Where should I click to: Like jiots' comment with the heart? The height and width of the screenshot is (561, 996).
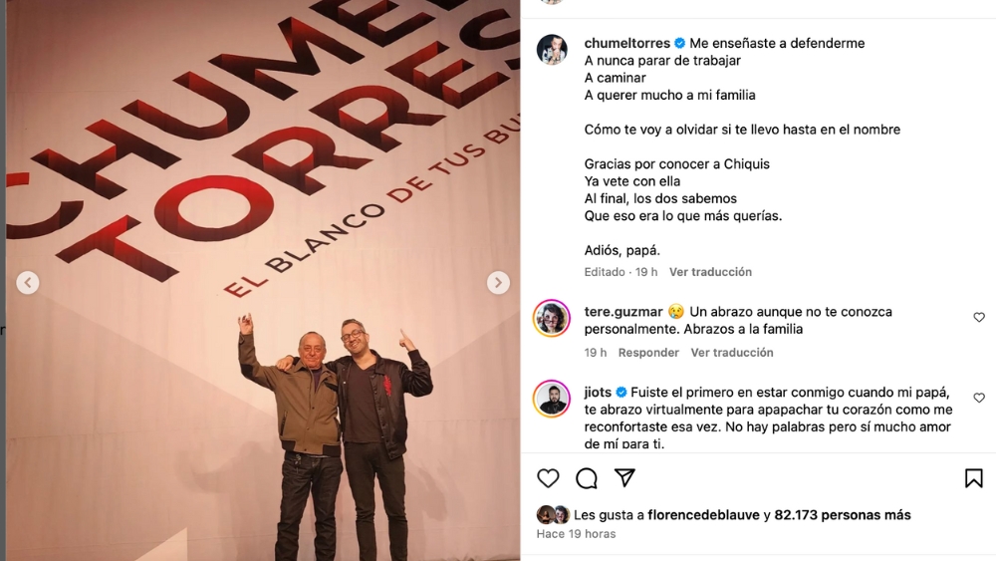tap(979, 398)
